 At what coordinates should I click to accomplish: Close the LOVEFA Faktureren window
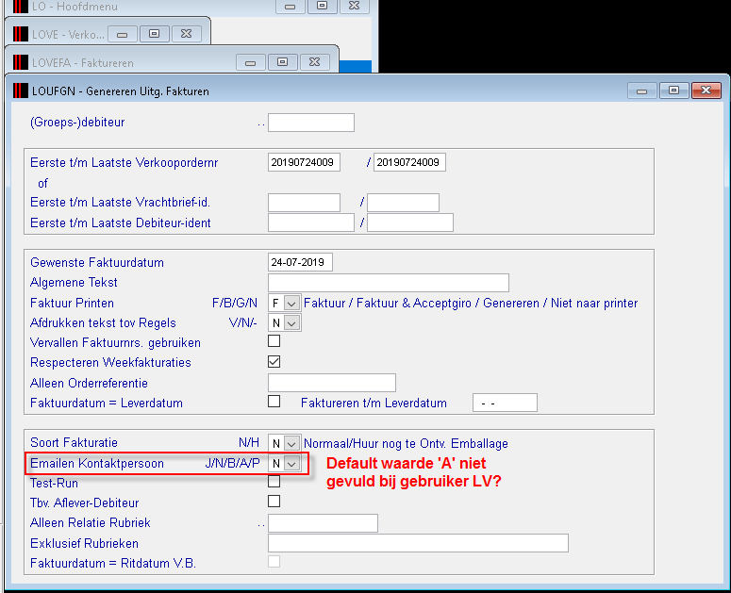coord(315,62)
